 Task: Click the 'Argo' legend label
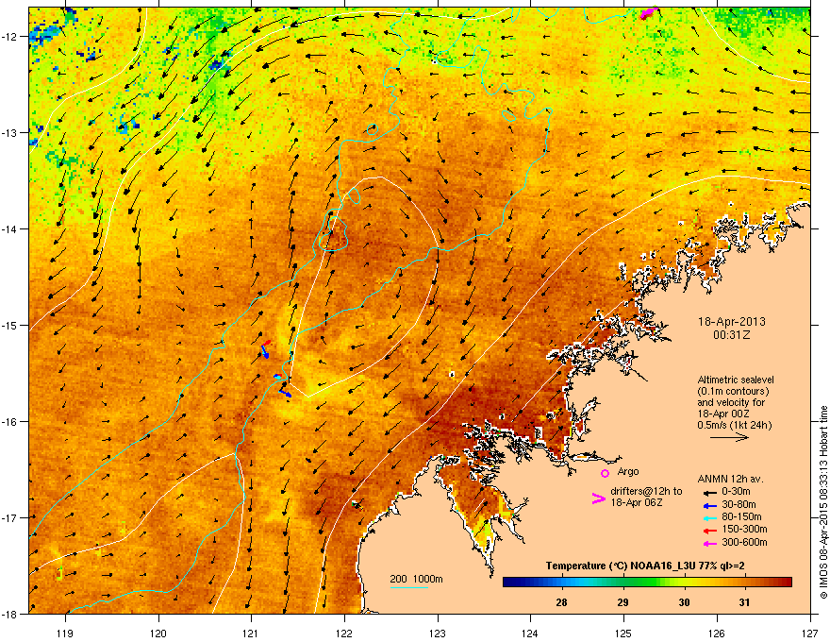[x=628, y=471]
